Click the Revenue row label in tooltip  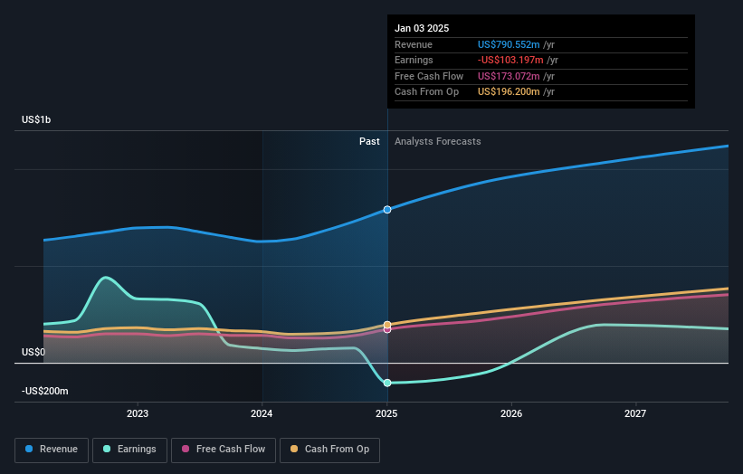414,44
